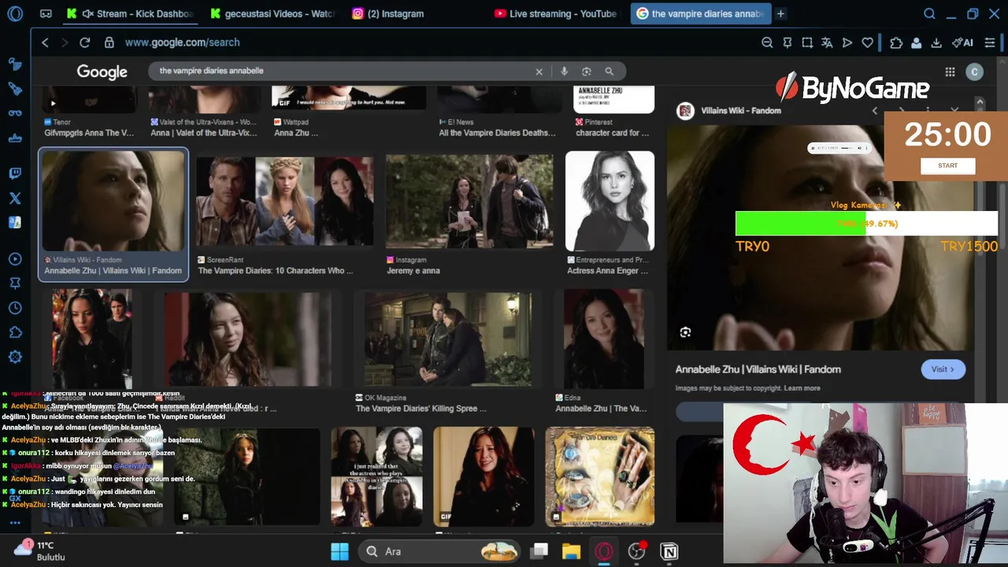
Task: Open the Google account avatar C
Action: 974,72
